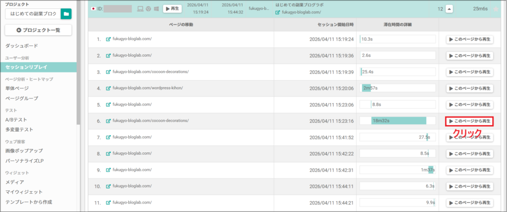Click the desktop device icon in session header

(140, 9)
